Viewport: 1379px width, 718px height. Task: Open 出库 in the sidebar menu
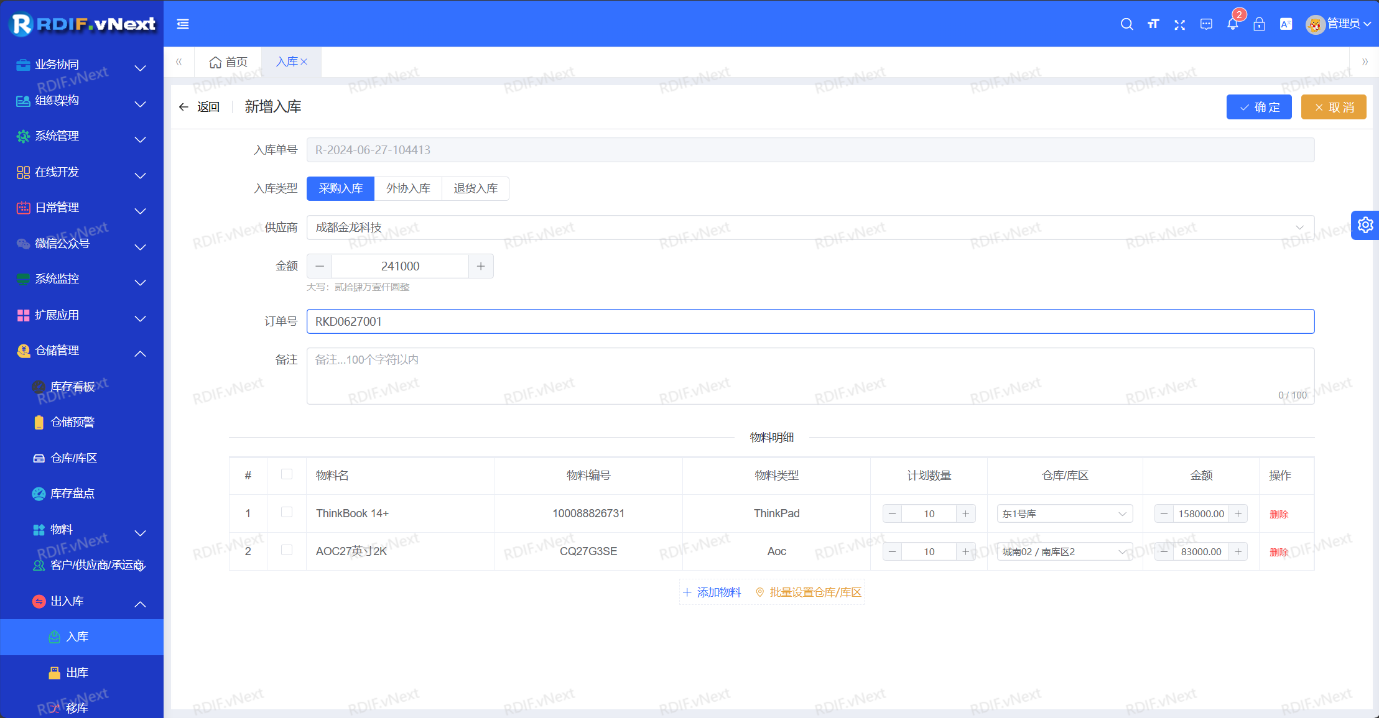77,673
